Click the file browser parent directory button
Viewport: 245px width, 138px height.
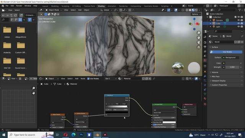coord(11,15)
